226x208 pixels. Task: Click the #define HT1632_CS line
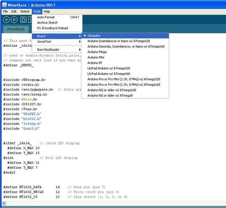(x=66, y=197)
